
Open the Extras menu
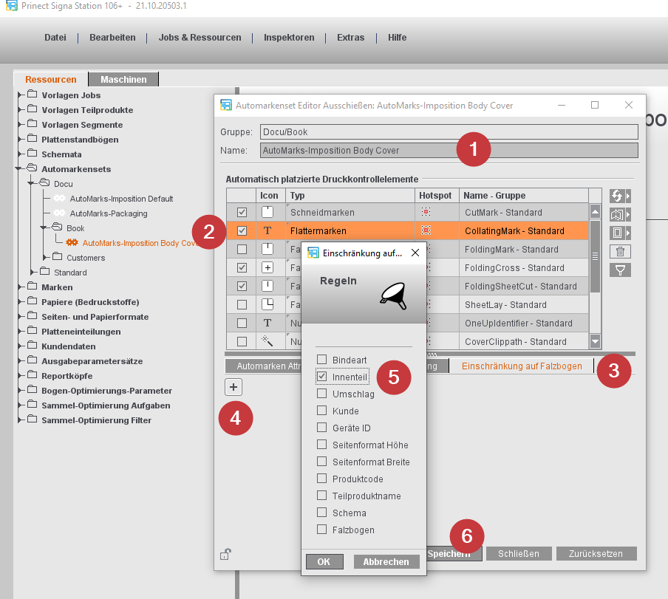coord(350,38)
